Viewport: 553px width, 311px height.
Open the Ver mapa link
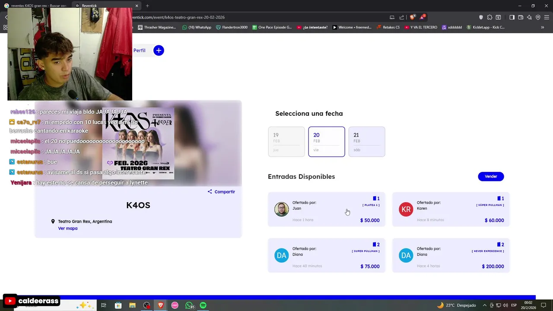click(68, 228)
